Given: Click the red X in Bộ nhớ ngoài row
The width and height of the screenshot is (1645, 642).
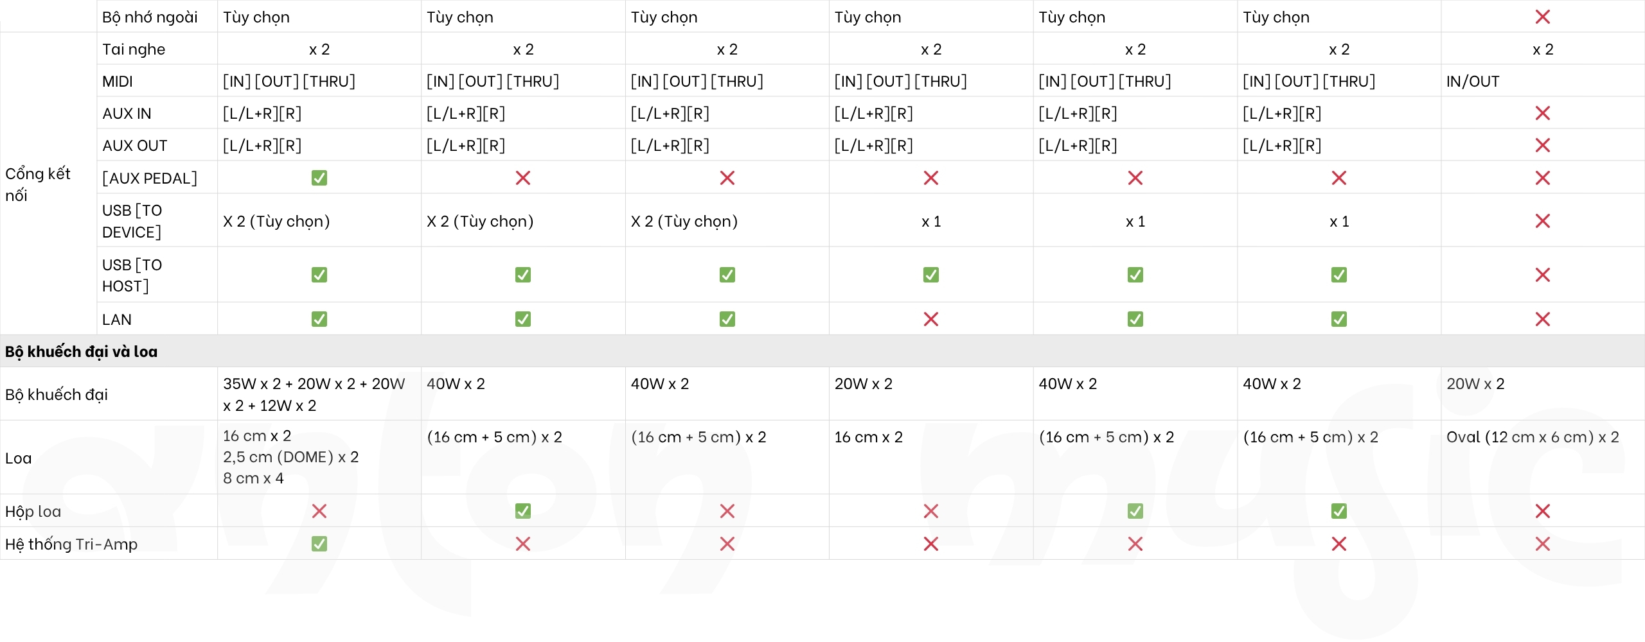Looking at the screenshot, I should pos(1542,17).
